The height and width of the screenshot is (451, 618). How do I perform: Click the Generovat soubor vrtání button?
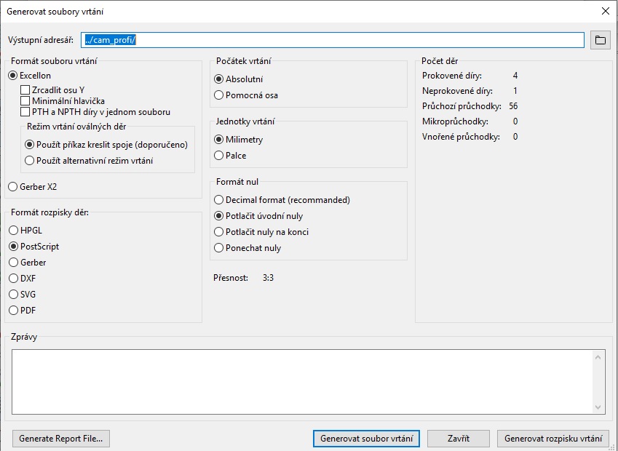click(x=366, y=439)
